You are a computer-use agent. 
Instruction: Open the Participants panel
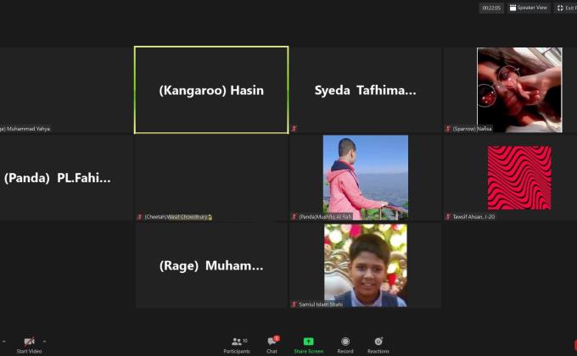point(237,342)
